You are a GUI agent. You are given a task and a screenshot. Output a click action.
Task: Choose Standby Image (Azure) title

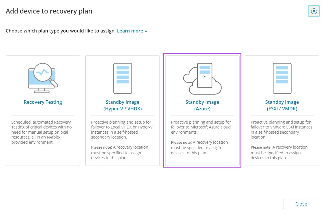(x=202, y=105)
